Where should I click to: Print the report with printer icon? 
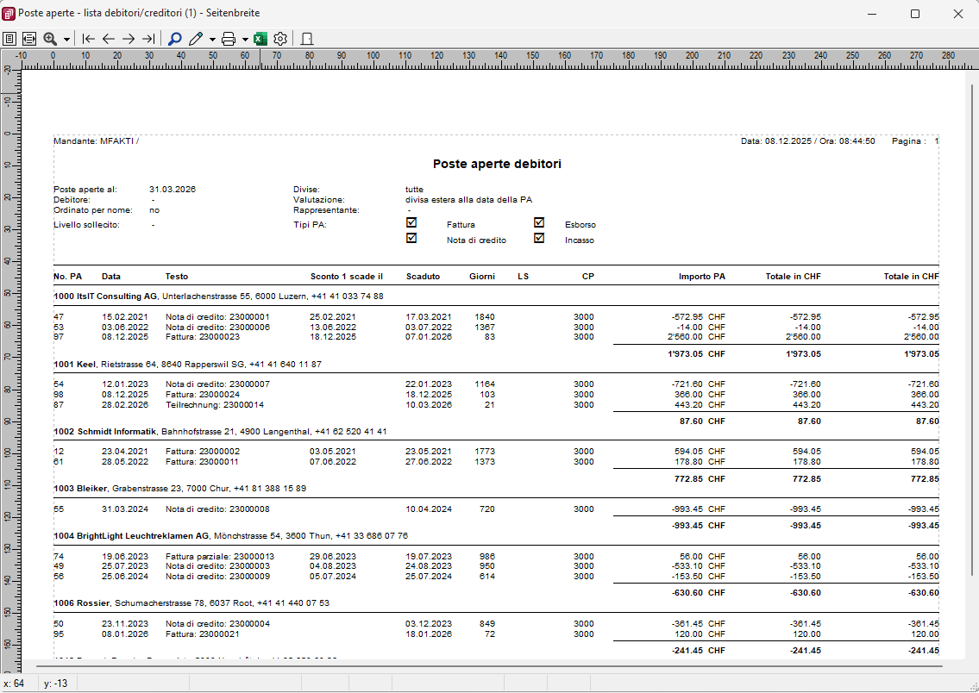point(229,39)
